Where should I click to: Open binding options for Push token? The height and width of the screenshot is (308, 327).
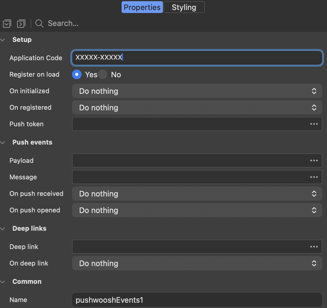pos(314,124)
